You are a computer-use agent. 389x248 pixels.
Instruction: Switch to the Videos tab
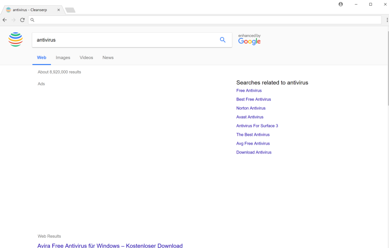[x=86, y=58]
